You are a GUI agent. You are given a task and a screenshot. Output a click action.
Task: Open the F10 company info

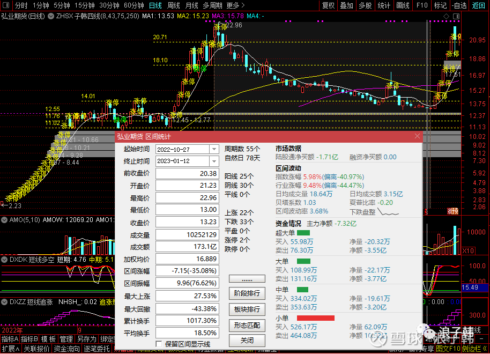tap(421, 5)
